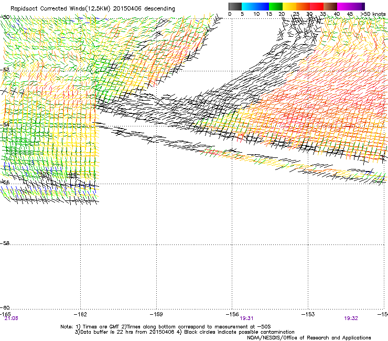Click the gray 0-5 knots color swatch

235,6
